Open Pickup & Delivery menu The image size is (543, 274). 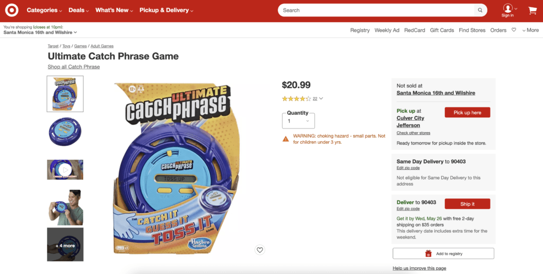click(166, 10)
